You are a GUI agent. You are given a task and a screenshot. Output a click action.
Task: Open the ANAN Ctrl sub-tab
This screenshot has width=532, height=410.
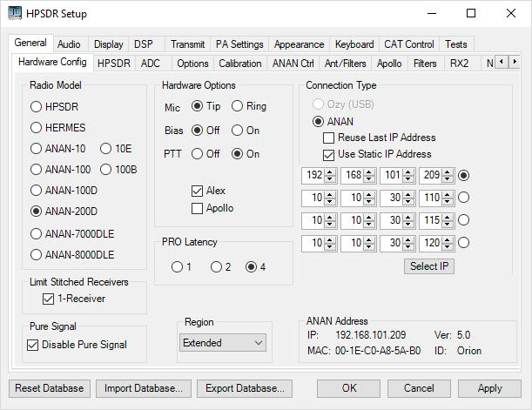tap(293, 64)
